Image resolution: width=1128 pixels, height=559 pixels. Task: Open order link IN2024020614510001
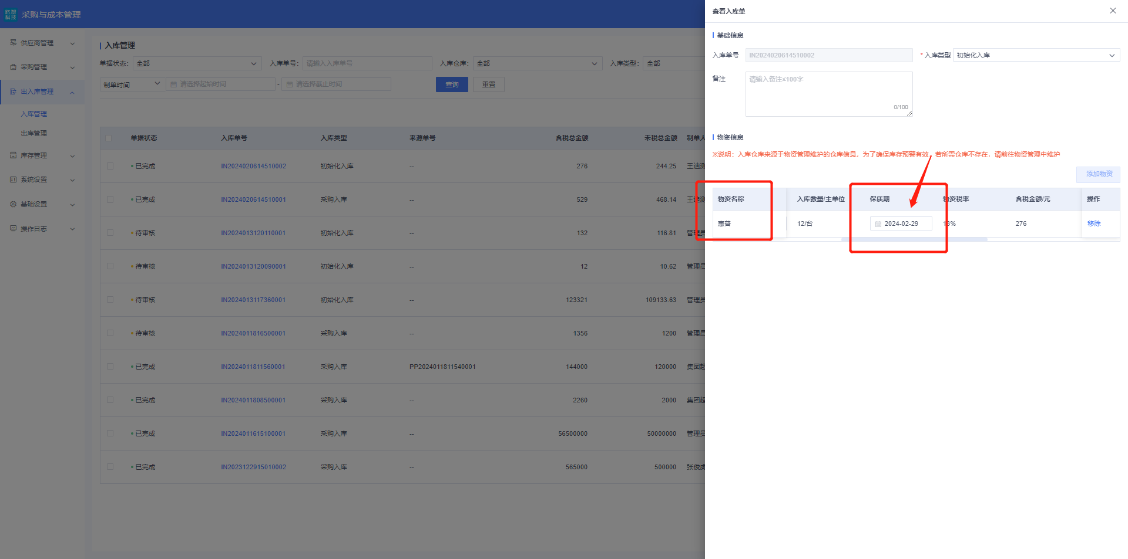[x=253, y=199]
